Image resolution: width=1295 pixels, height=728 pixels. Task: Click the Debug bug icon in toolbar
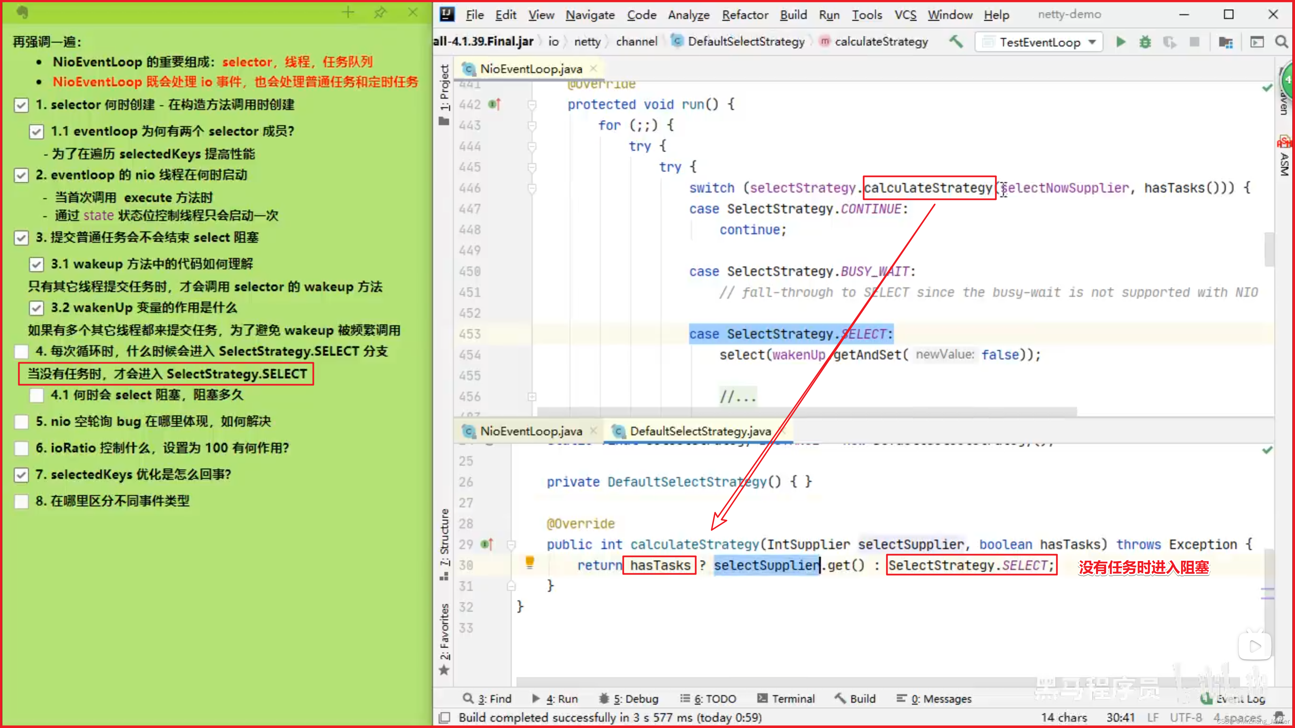tap(1145, 42)
